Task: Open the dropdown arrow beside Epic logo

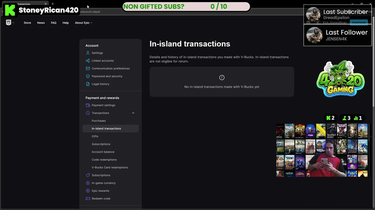Action: (x=13, y=23)
